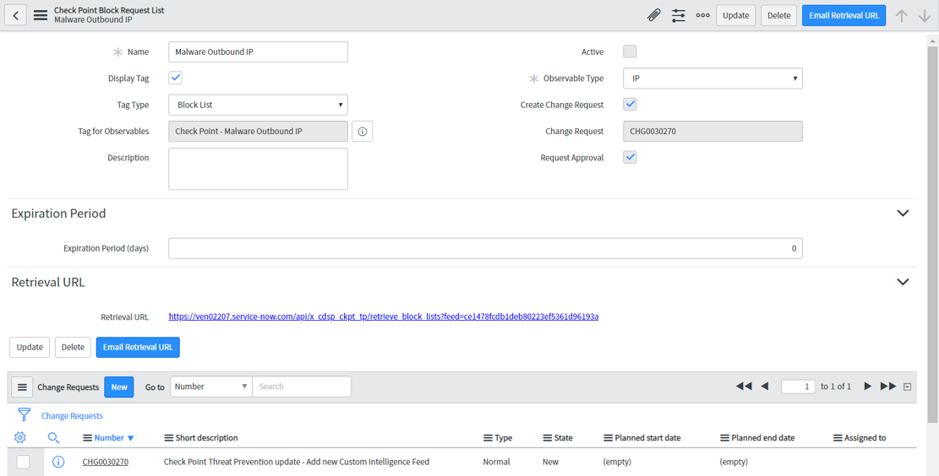Screen dimensions: 939x476
Task: Open the Go to Number field dropdown
Action: (x=211, y=387)
